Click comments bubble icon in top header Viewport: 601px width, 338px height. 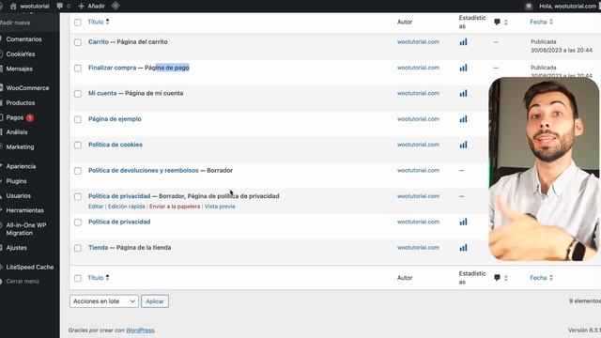pos(497,22)
